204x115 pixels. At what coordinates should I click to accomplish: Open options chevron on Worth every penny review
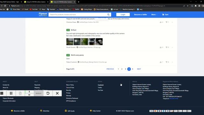[172, 62]
